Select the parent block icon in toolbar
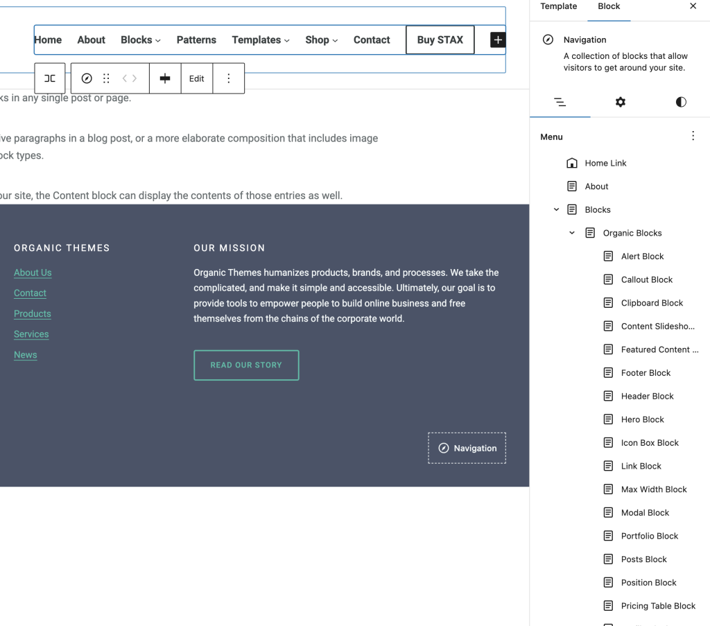 (x=50, y=78)
